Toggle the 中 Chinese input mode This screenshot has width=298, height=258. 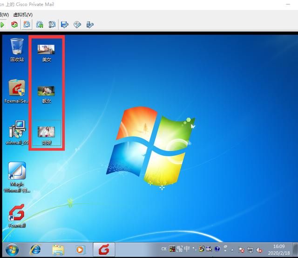click(x=187, y=249)
